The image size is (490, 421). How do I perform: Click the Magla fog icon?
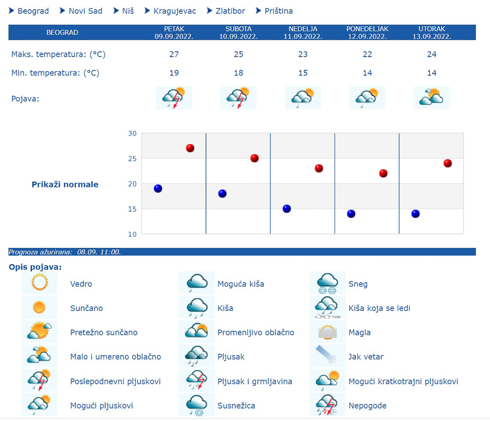327,332
